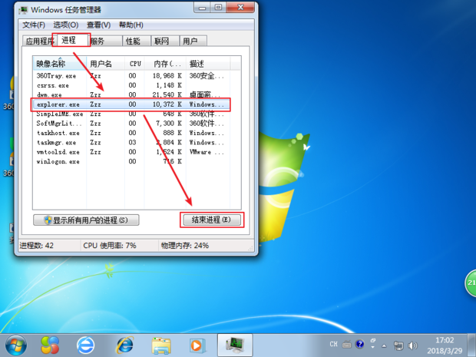Screen dimensions: 476x357
Task: Click the 结束进程(E) button
Action: tap(212, 220)
